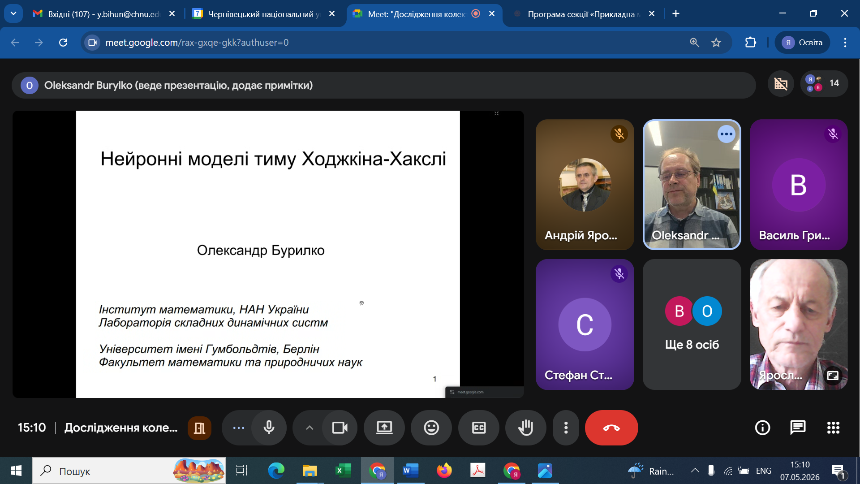Open Adobe Acrobat from the taskbar

477,471
